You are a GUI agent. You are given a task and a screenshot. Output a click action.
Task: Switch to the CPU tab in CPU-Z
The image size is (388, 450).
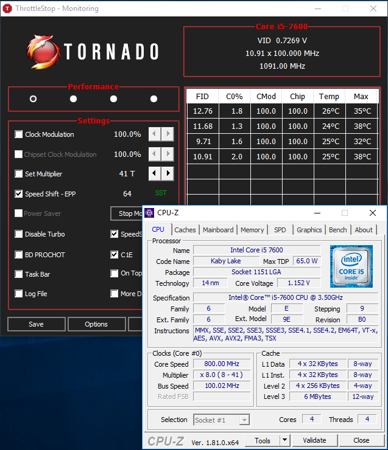tap(158, 230)
